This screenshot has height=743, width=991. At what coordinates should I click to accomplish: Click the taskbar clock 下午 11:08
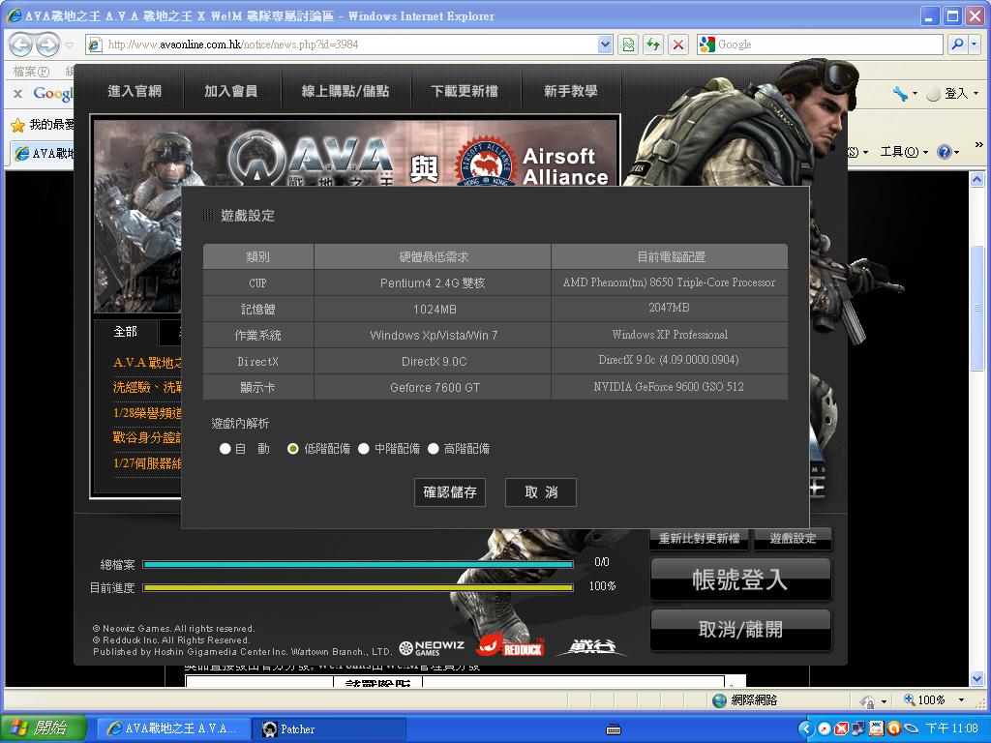tap(952, 728)
